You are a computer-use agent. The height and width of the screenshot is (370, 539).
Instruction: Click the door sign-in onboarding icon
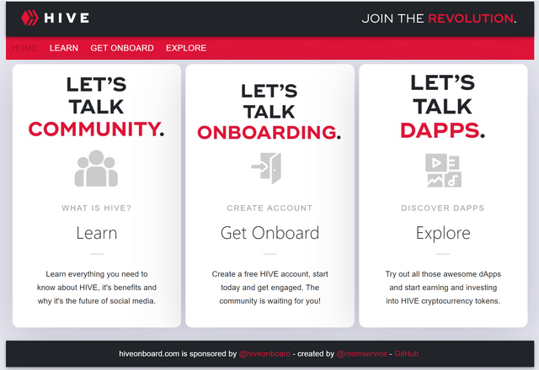[266, 168]
